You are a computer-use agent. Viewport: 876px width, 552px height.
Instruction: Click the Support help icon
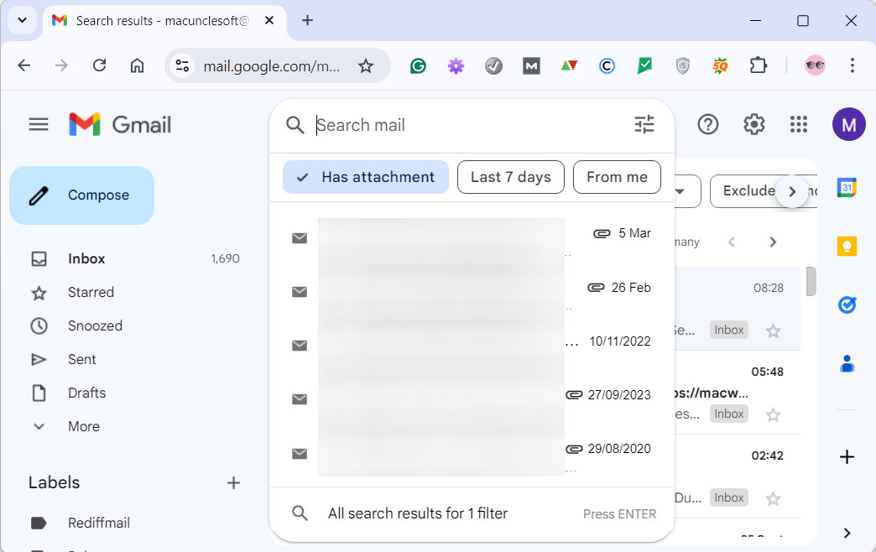[x=708, y=125]
